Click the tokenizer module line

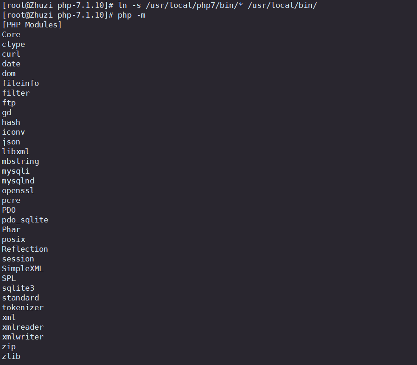coord(23,308)
